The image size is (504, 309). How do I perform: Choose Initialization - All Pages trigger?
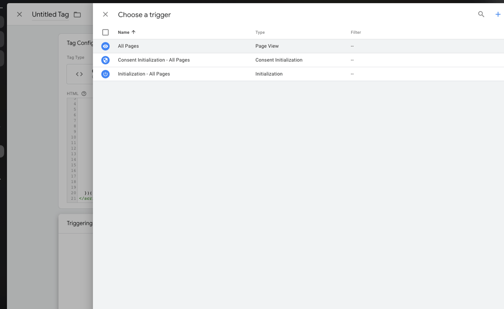click(x=144, y=74)
